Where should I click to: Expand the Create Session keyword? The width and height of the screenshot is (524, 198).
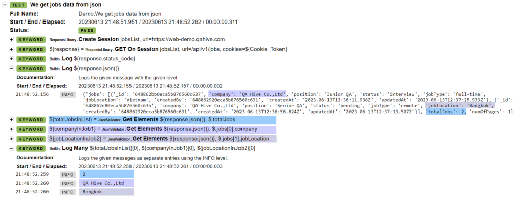pyautogui.click(x=11, y=40)
